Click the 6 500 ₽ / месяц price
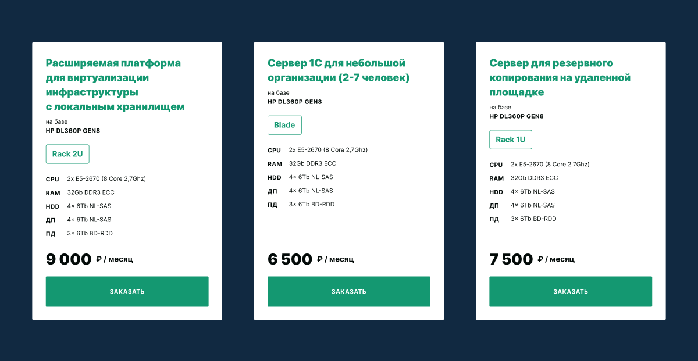Screen dimensions: 698x361 (x=311, y=259)
